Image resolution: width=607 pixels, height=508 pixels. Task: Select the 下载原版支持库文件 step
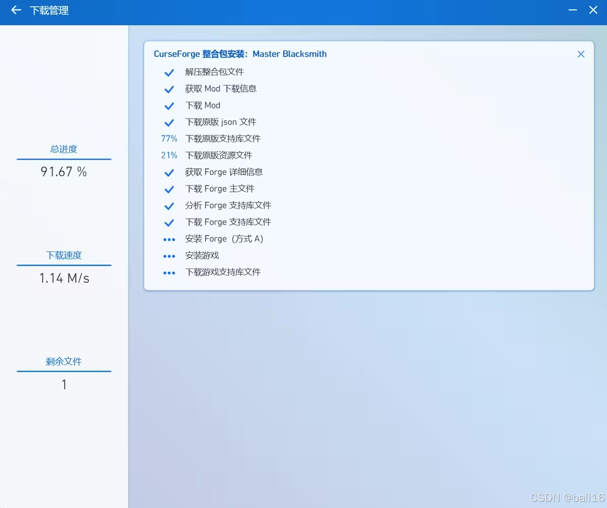pos(223,138)
